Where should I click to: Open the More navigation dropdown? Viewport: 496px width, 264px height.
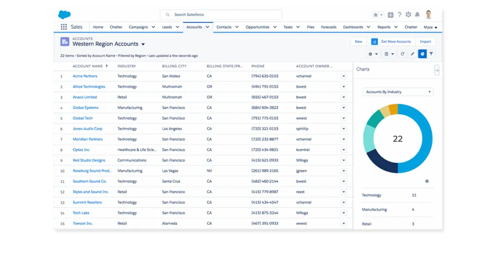pos(430,28)
